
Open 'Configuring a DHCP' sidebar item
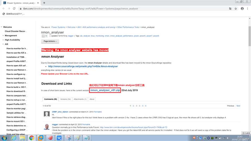click(17, 130)
